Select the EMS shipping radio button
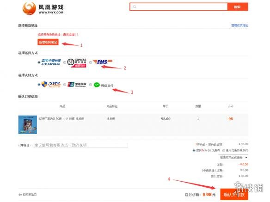 [x=91, y=62]
